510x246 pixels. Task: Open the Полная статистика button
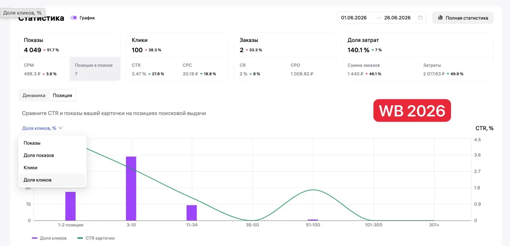pos(463,18)
